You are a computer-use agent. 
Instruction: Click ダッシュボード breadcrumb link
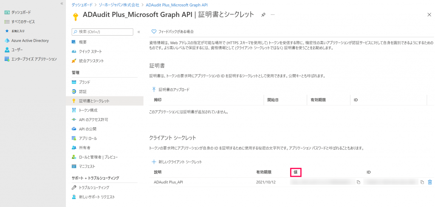[x=79, y=5]
